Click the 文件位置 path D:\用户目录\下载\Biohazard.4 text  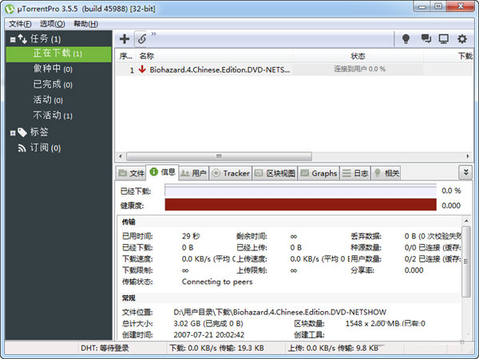pos(280,312)
